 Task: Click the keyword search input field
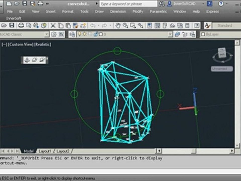pos(128,4)
